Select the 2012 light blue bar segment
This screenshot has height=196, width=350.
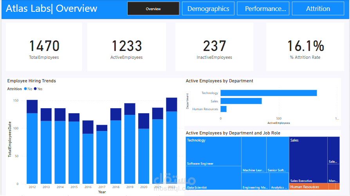coord(32,149)
